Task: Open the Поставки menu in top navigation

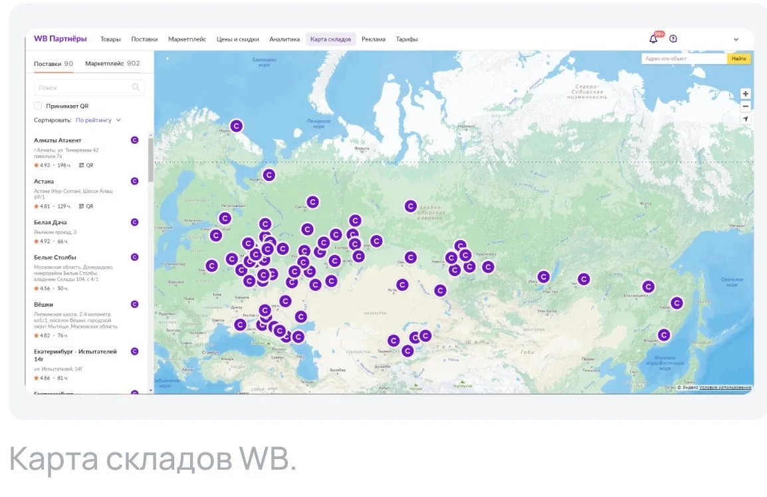Action: (144, 39)
